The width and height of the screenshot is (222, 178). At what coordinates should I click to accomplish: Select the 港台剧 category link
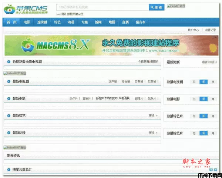pyautogui.click(x=126, y=81)
